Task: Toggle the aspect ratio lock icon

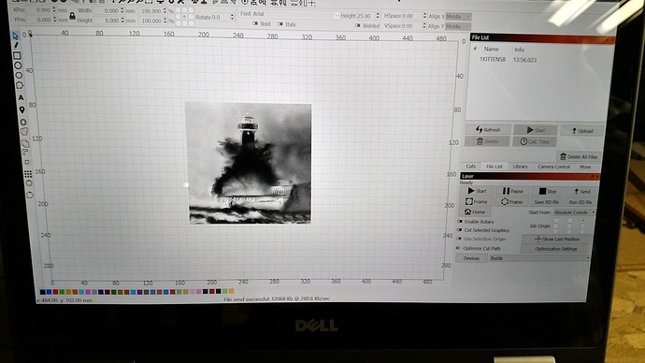Action: [x=72, y=16]
